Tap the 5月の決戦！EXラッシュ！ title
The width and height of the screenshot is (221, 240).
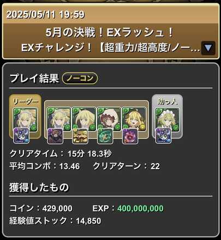tap(110, 33)
